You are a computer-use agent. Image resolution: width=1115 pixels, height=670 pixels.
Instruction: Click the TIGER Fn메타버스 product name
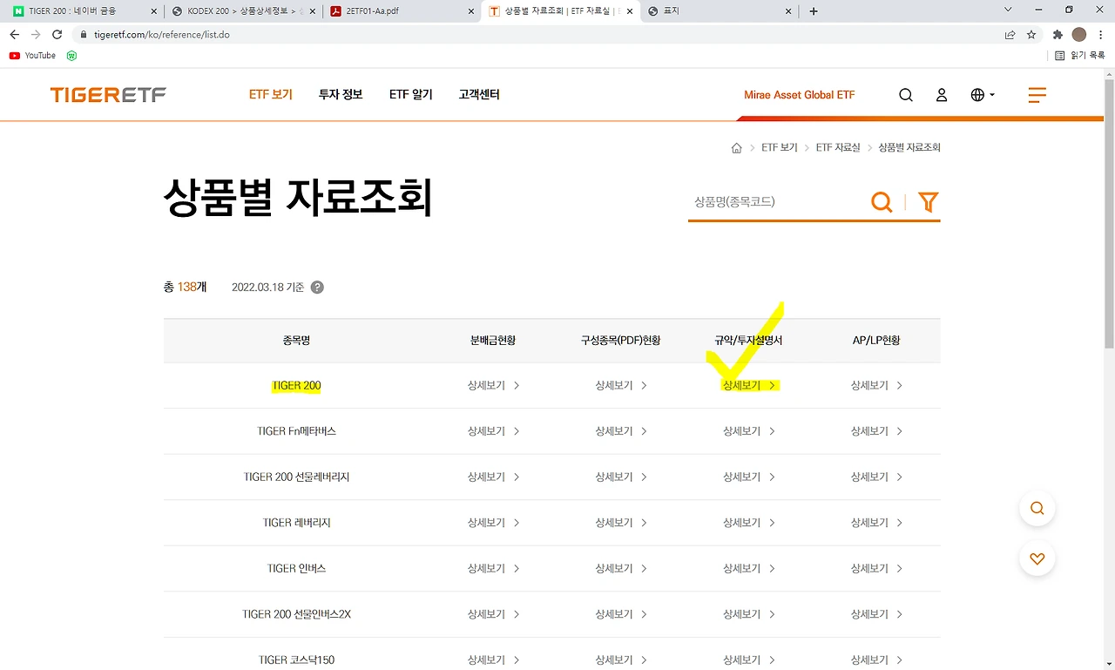pos(296,431)
